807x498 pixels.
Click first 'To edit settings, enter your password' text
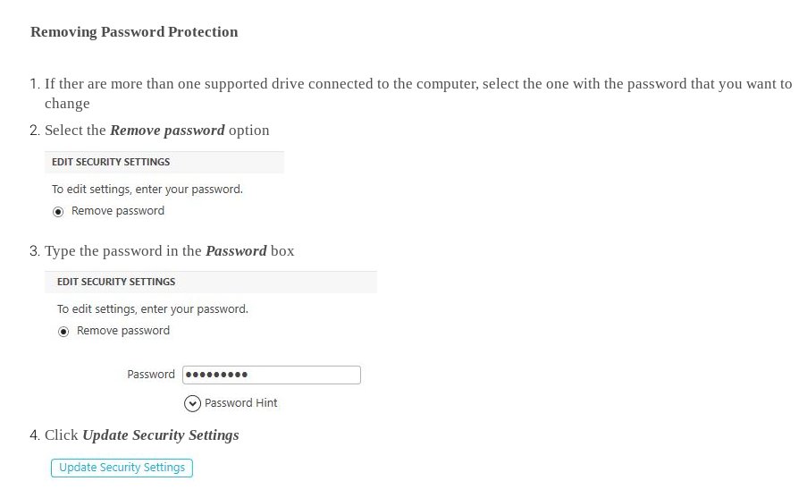pyautogui.click(x=147, y=190)
